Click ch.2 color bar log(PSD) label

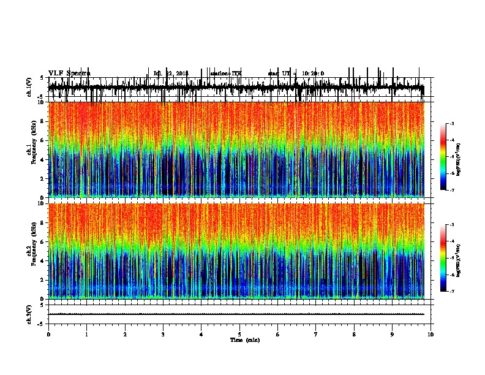tap(458, 260)
